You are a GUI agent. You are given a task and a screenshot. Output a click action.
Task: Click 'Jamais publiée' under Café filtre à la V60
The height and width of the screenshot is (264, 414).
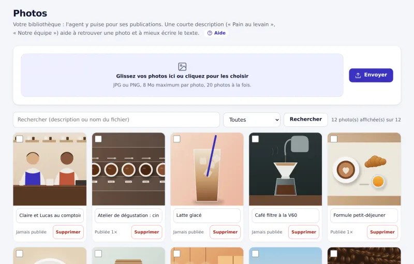point(267,232)
